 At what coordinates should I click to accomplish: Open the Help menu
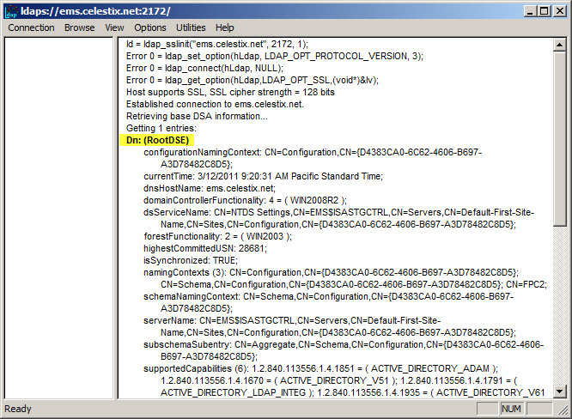[225, 27]
